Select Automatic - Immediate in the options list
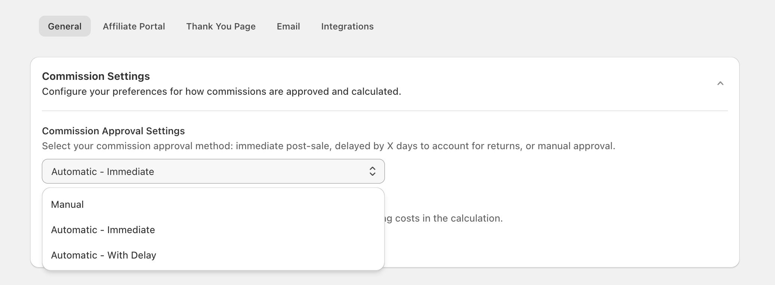This screenshot has width=775, height=285. 103,230
